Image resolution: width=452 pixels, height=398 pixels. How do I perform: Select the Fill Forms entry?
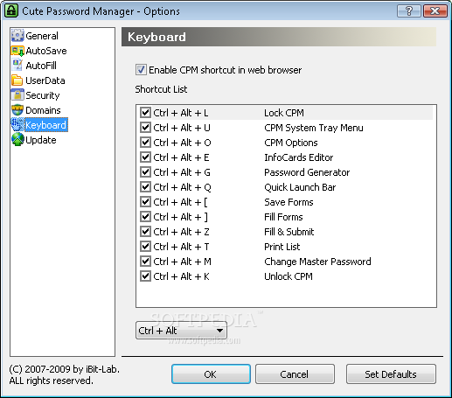[283, 217]
